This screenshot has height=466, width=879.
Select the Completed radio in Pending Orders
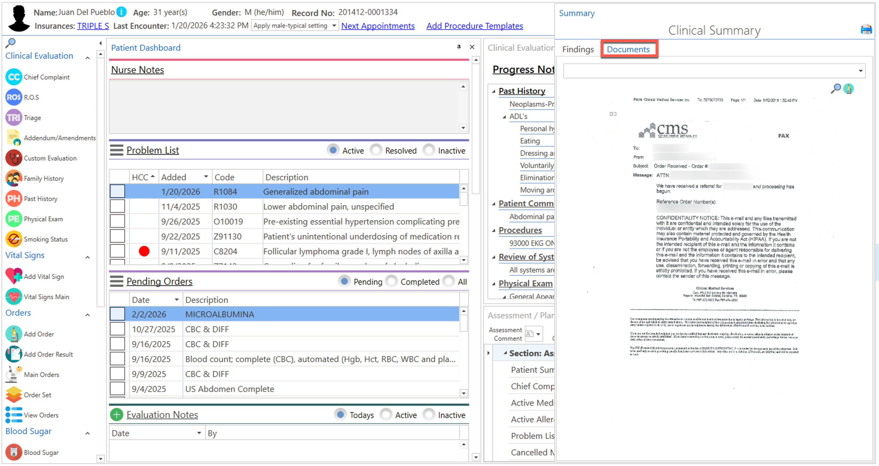pos(391,281)
